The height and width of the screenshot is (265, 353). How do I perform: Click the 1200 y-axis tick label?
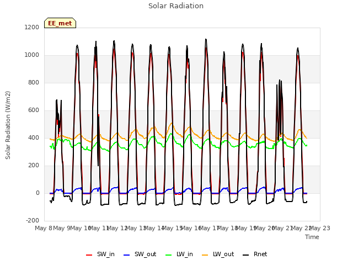click(x=32, y=27)
